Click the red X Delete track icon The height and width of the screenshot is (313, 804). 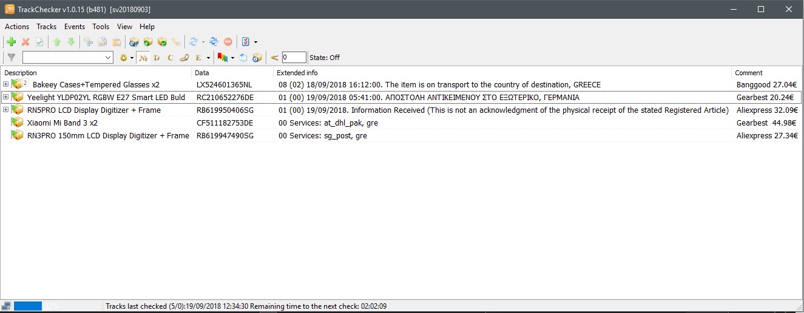click(x=25, y=42)
